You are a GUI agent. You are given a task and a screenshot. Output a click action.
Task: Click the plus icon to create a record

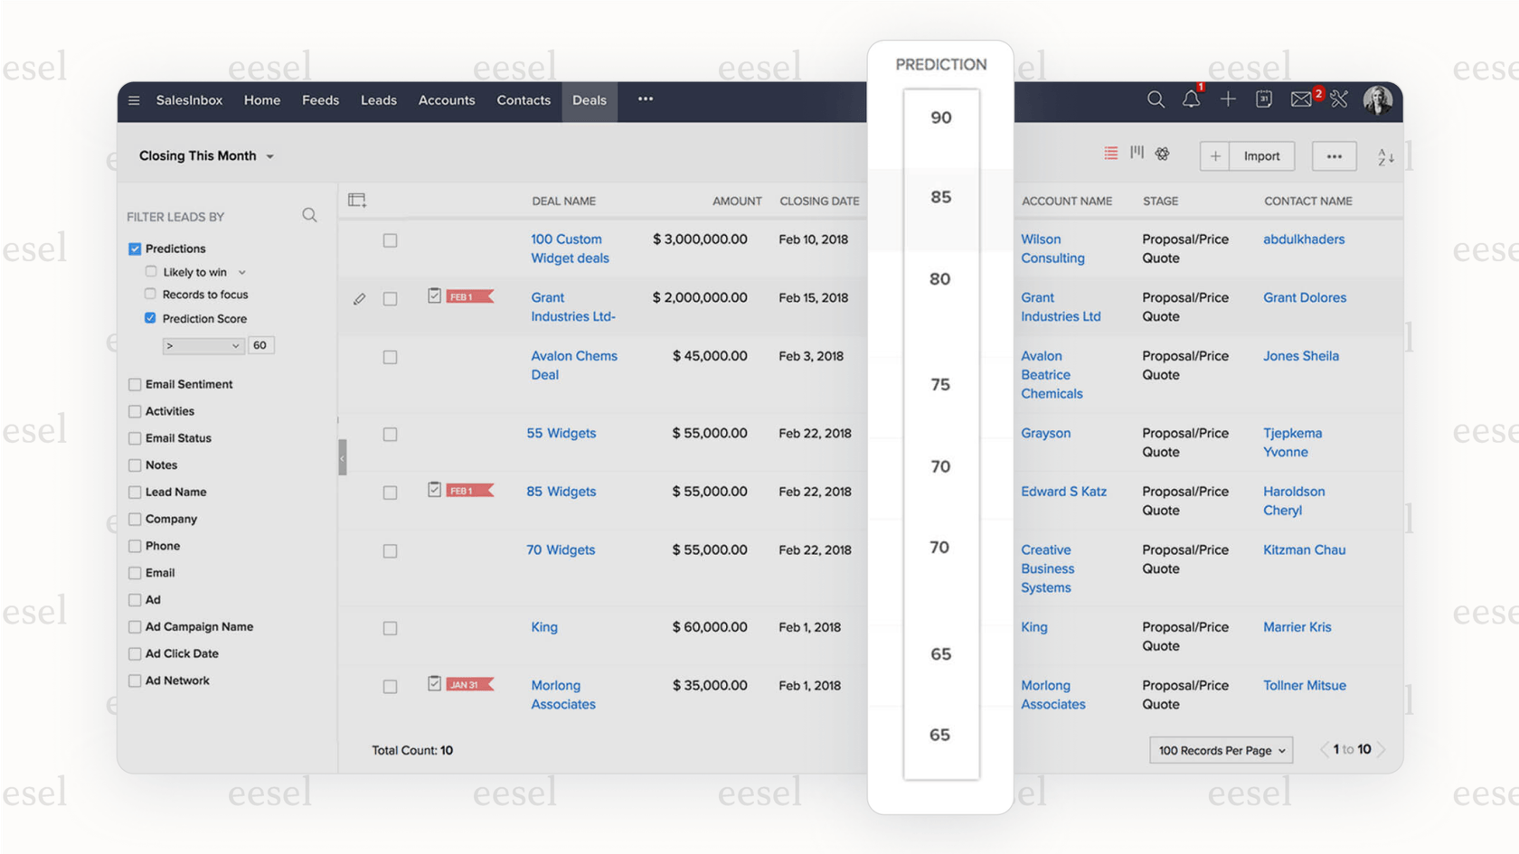pos(1228,99)
